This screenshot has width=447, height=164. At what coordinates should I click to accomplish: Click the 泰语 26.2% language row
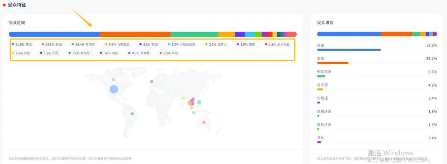pos(377,60)
